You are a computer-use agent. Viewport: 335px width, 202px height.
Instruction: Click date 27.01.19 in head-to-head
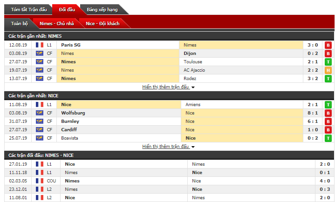(18, 164)
